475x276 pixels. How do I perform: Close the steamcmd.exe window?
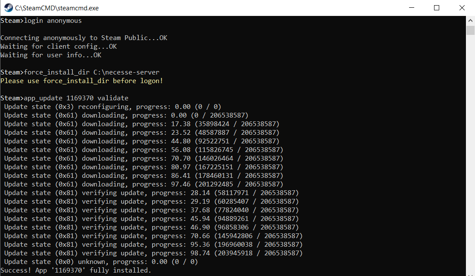(462, 8)
